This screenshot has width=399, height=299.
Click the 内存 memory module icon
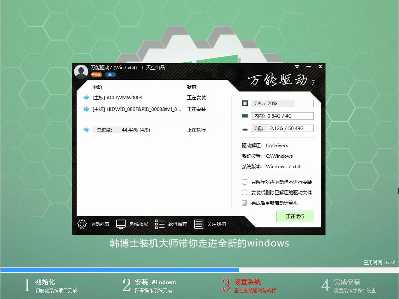click(x=245, y=115)
